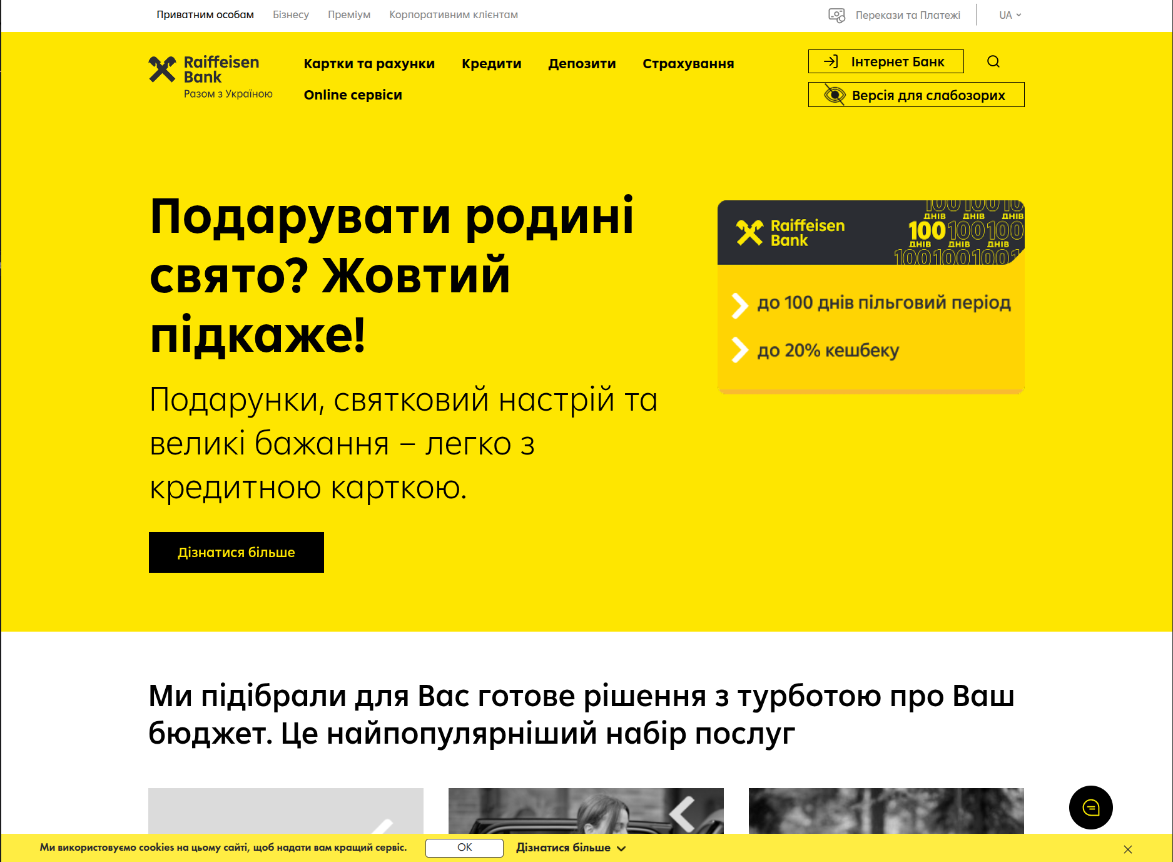Click the 'Разом з Україною' tagline
The image size is (1173, 862).
pos(228,94)
